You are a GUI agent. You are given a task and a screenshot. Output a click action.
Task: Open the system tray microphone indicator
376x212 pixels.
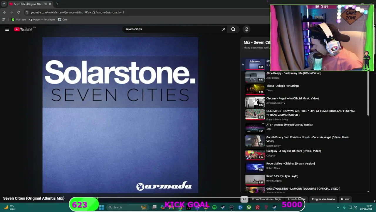pyautogui.click(x=344, y=207)
